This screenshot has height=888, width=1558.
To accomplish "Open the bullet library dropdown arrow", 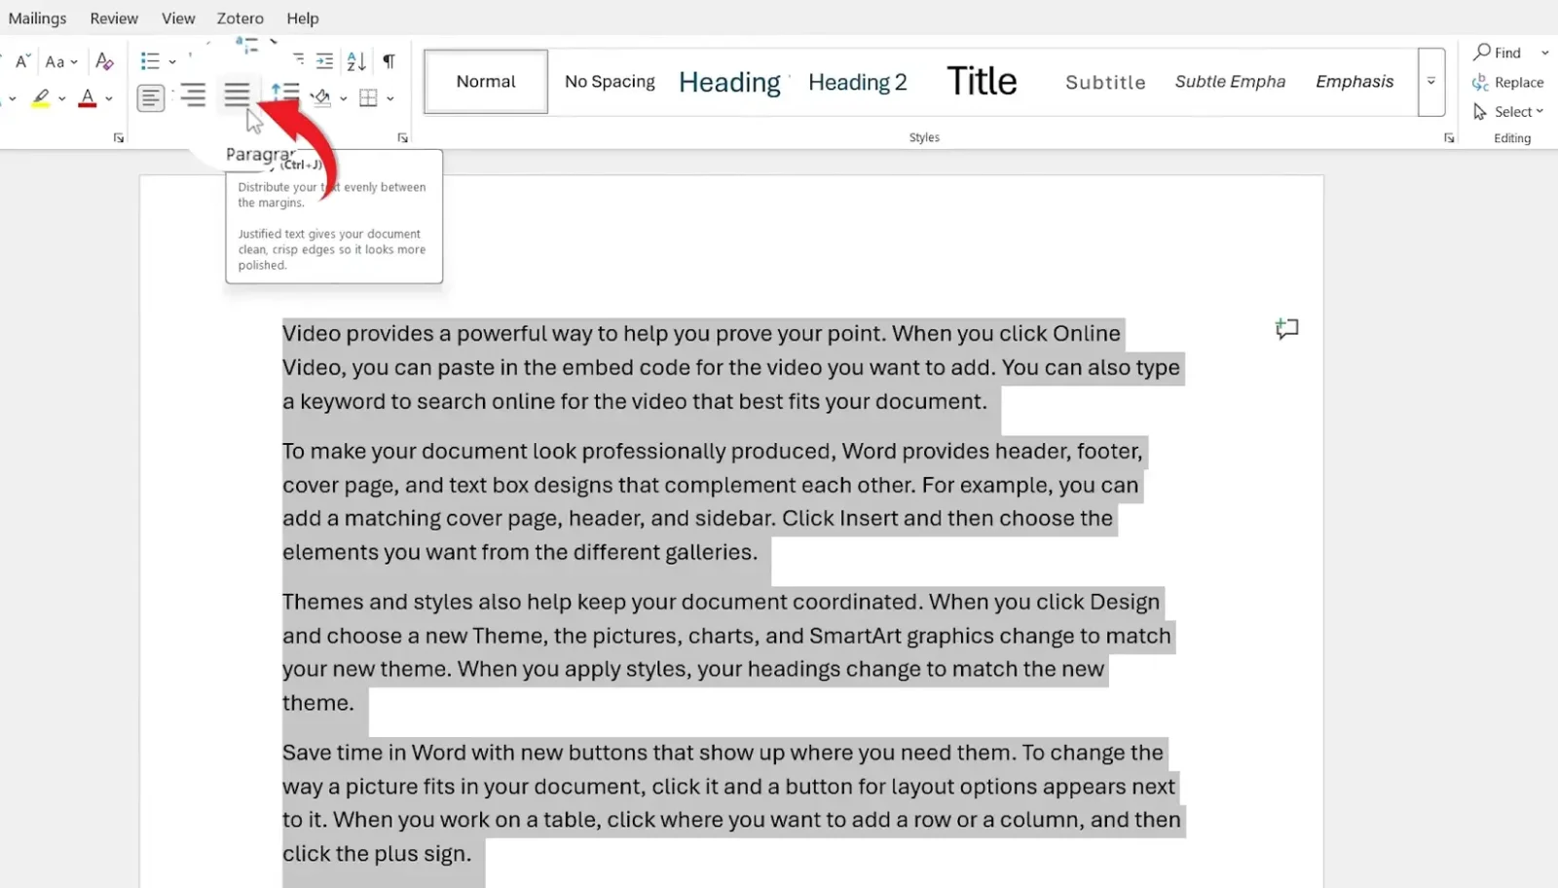I will point(172,62).
